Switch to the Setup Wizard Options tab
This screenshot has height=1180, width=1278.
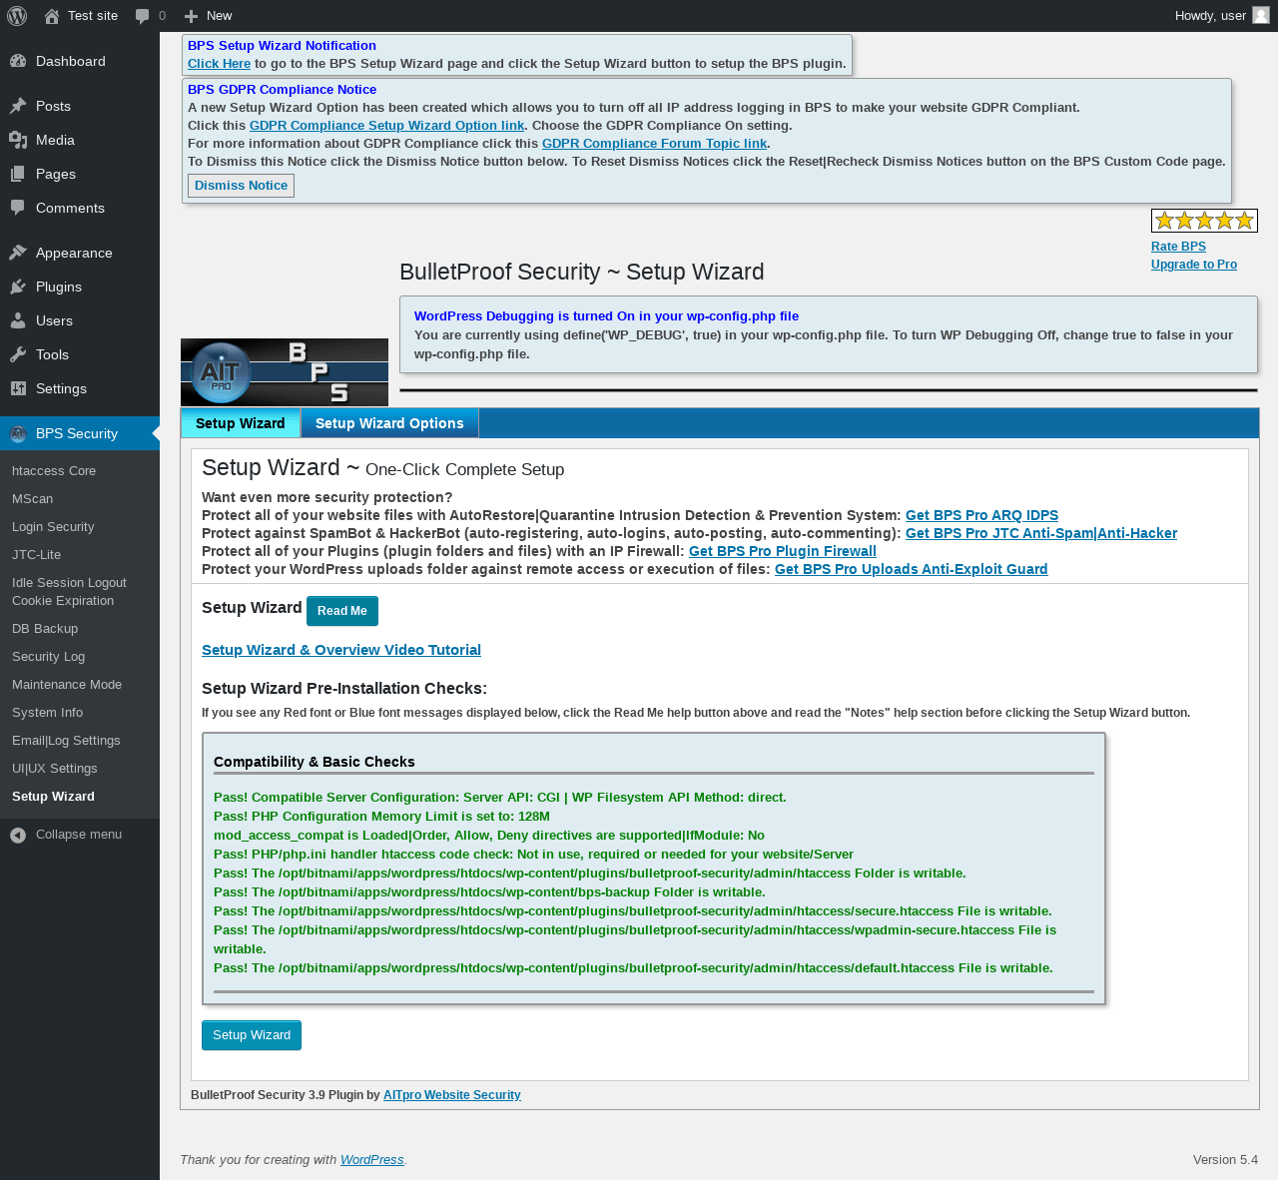[x=389, y=423]
